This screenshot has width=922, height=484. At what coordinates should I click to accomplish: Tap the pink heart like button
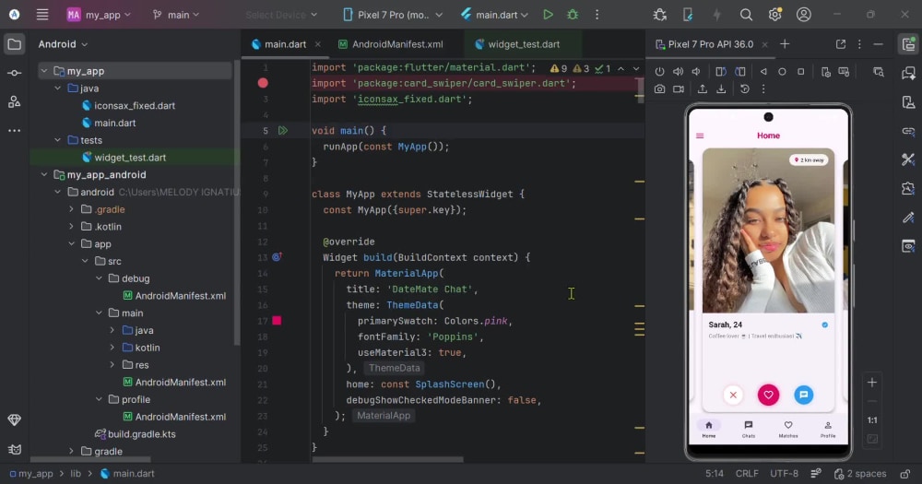click(768, 395)
